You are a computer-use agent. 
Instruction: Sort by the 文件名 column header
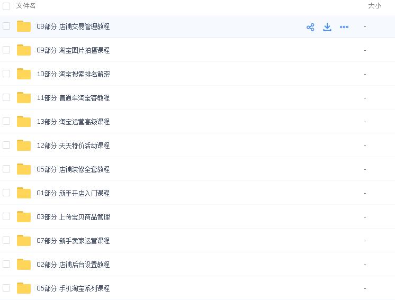point(26,6)
